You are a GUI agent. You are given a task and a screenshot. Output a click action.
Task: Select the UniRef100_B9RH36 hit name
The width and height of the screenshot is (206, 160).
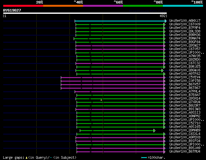[x=185, y=35]
